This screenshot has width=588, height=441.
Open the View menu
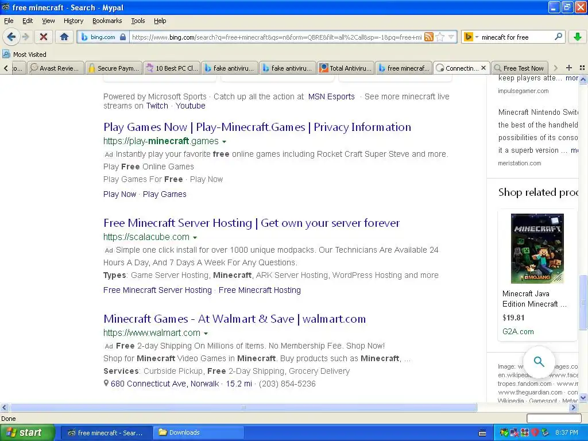coord(48,21)
